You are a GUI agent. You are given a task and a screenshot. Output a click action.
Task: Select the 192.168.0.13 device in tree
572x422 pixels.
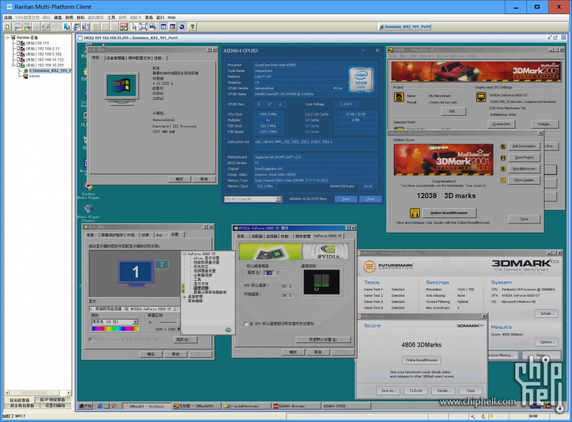click(x=42, y=49)
